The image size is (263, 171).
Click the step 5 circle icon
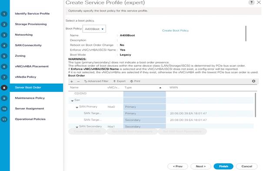4,56
